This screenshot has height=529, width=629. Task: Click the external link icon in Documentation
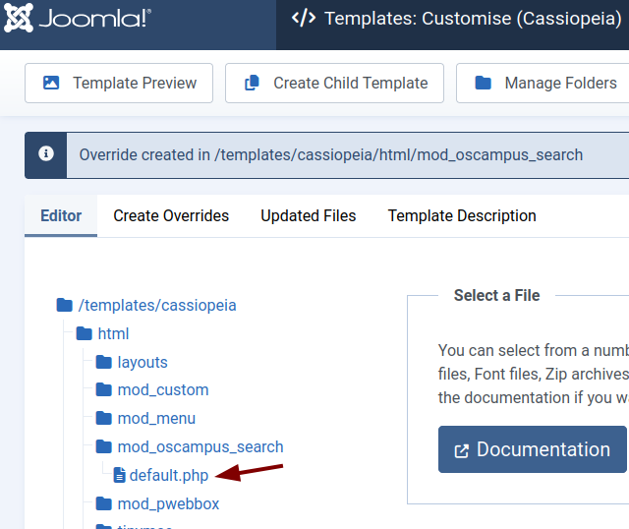click(x=461, y=450)
